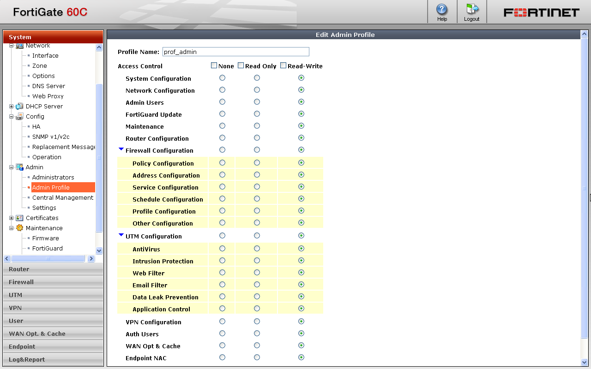Image resolution: width=591 pixels, height=369 pixels.
Task: Open the UTM menu section
Action: 53,295
